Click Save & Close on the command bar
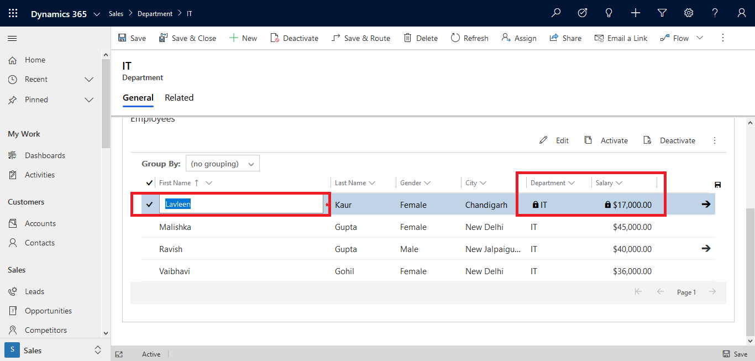755x361 pixels. [187, 38]
